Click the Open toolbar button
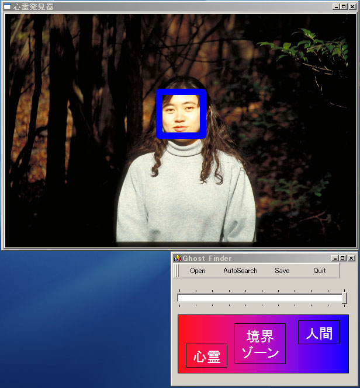This screenshot has width=360, height=388. (198, 271)
